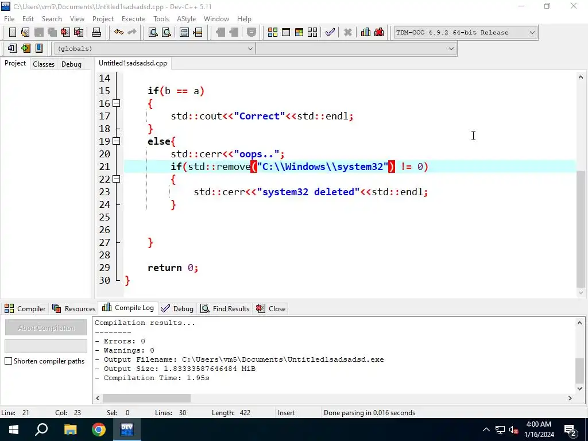Click the Profile Analysis bar chart icon
Viewport: 588px width, 441px height.
(366, 32)
